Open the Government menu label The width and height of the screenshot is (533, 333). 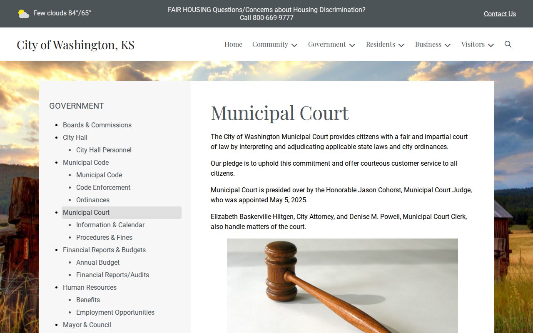[x=327, y=44]
